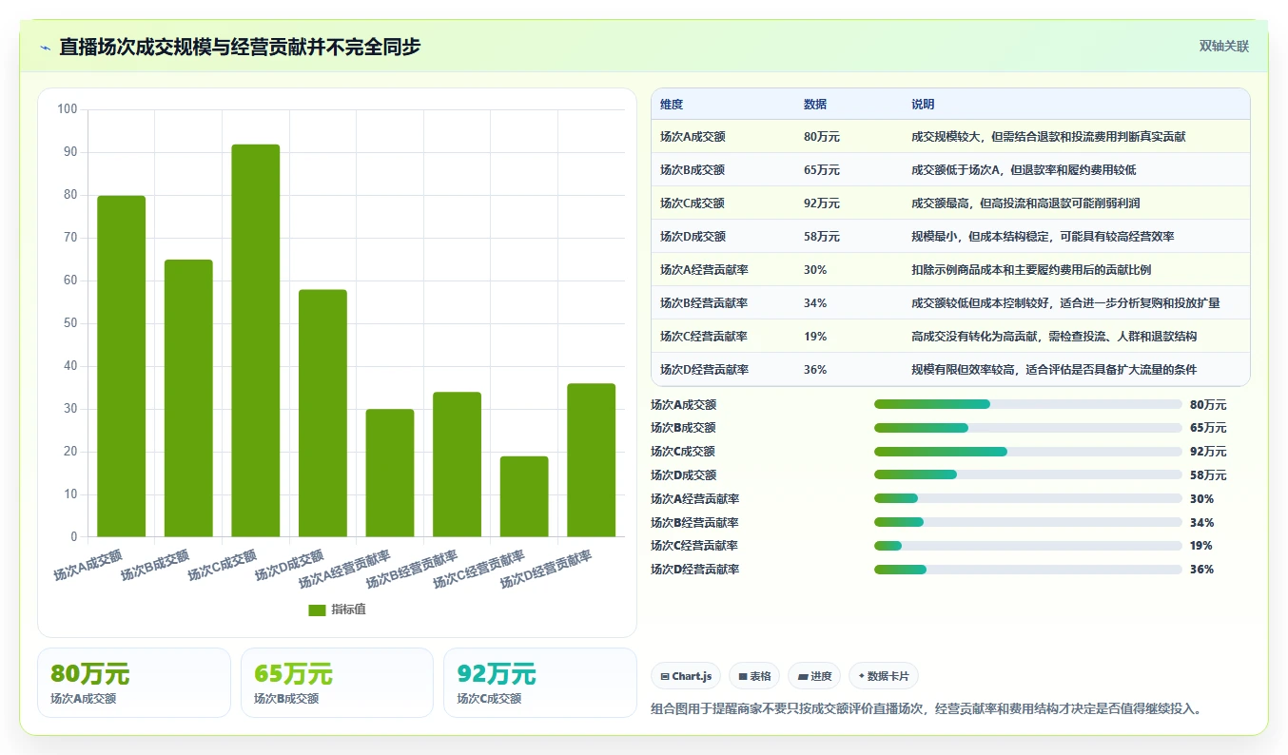
Task: Click the description starting 成交规模较大
Action: pos(1048,137)
